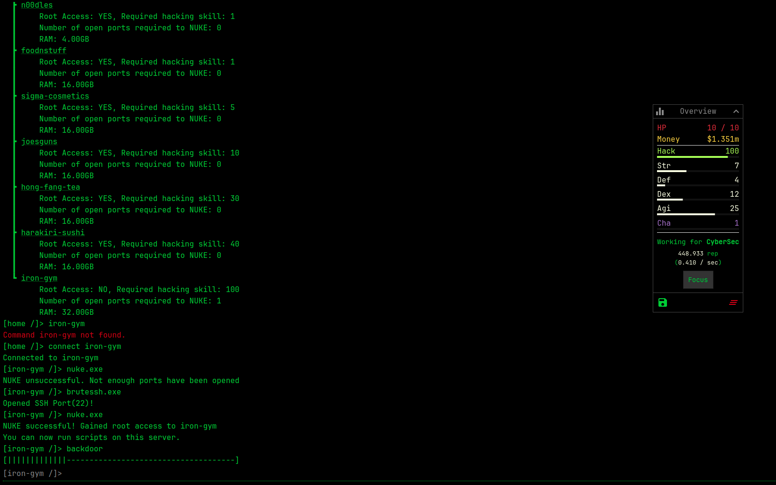This screenshot has width=776, height=485.
Task: Click the red kill all scripts icon
Action: point(733,302)
